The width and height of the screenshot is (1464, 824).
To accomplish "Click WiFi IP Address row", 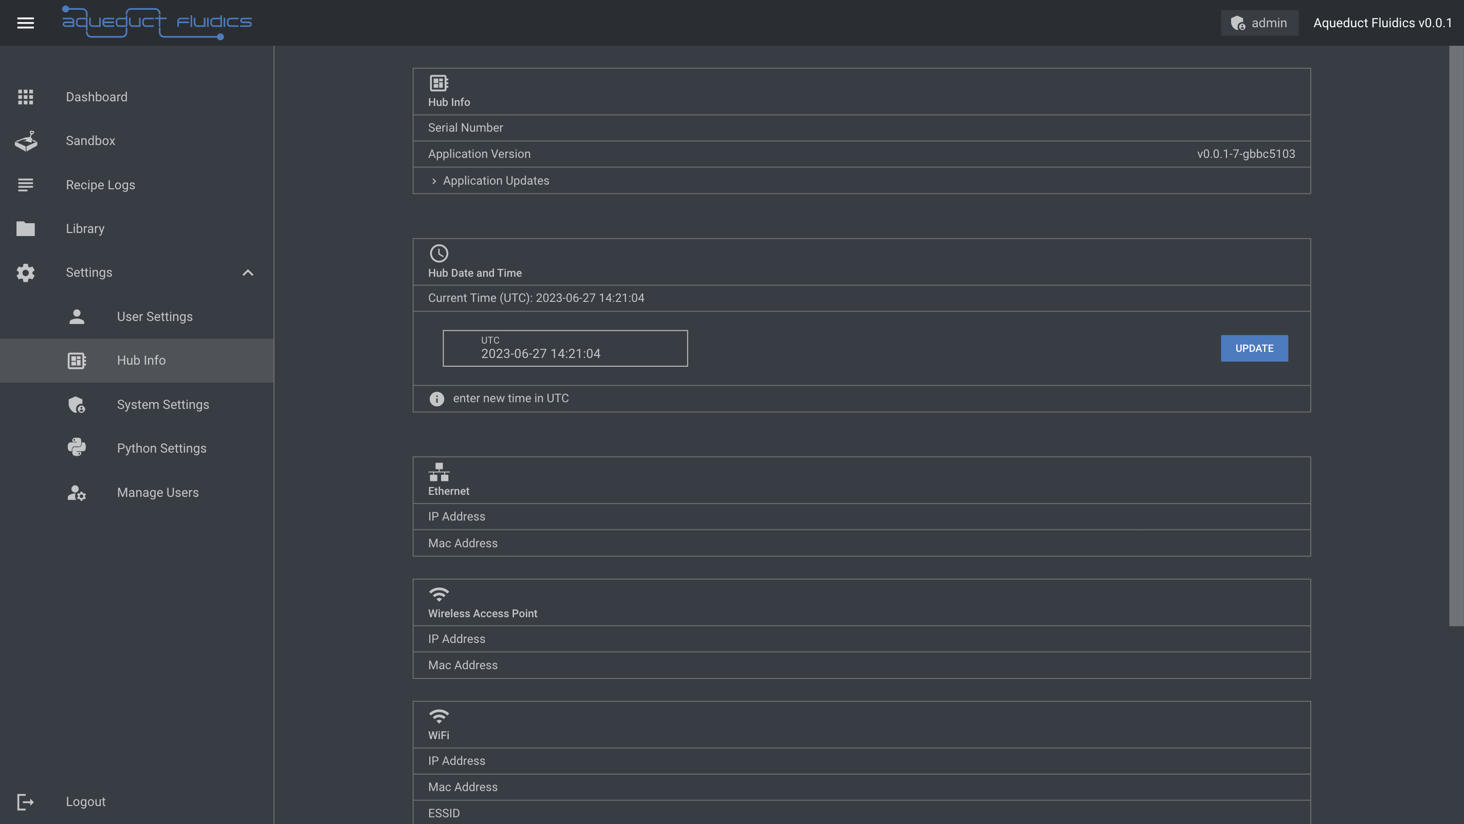I will [x=862, y=761].
